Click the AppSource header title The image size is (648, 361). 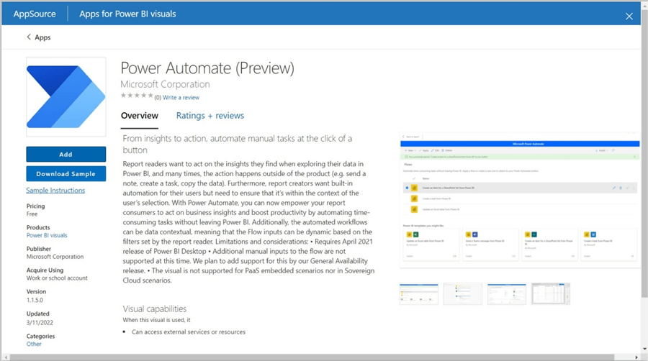pyautogui.click(x=35, y=14)
